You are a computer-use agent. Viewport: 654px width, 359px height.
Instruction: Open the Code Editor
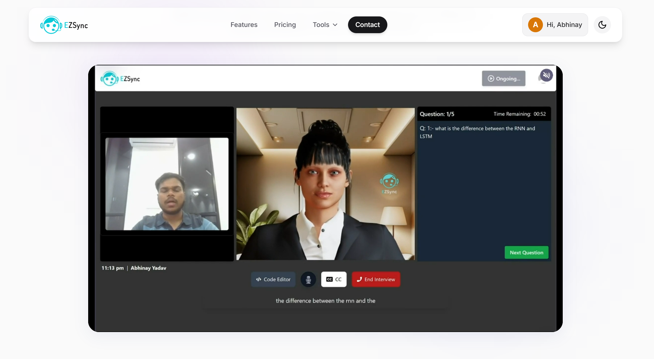click(x=273, y=279)
